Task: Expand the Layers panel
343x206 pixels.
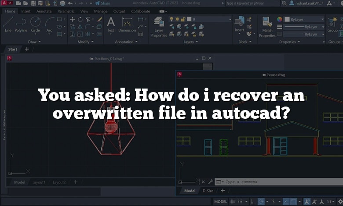Action: [191, 42]
